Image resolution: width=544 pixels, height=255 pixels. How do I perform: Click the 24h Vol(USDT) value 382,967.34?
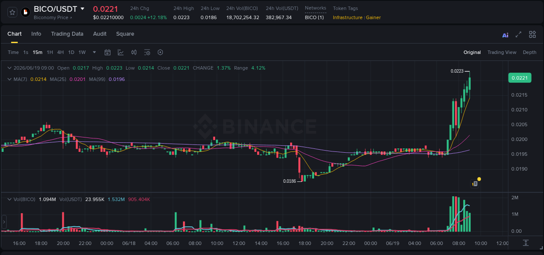point(279,17)
